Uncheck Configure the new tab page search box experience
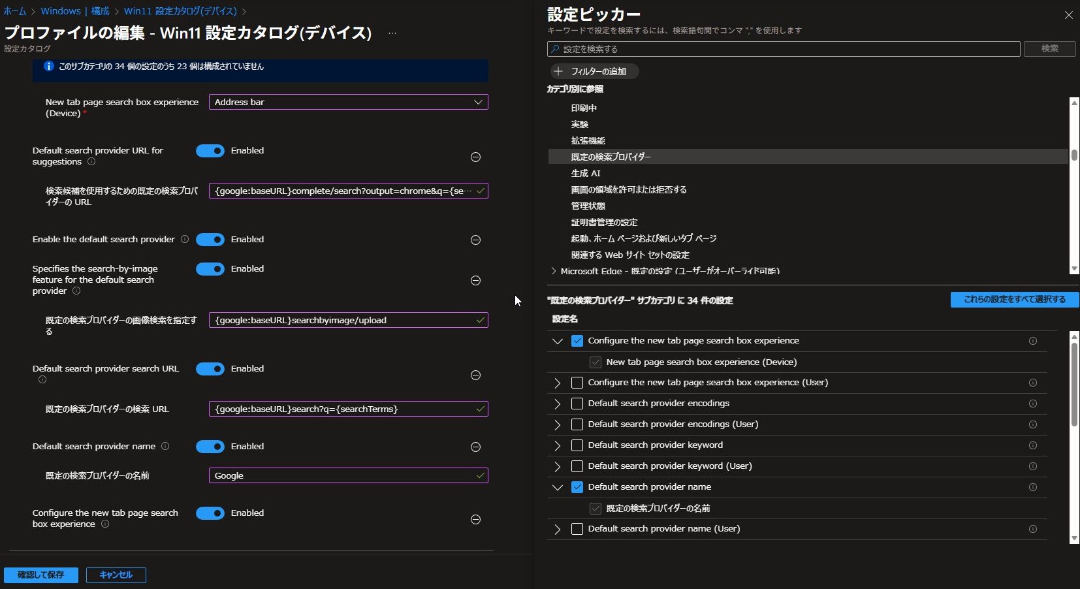This screenshot has width=1080, height=589. point(577,341)
